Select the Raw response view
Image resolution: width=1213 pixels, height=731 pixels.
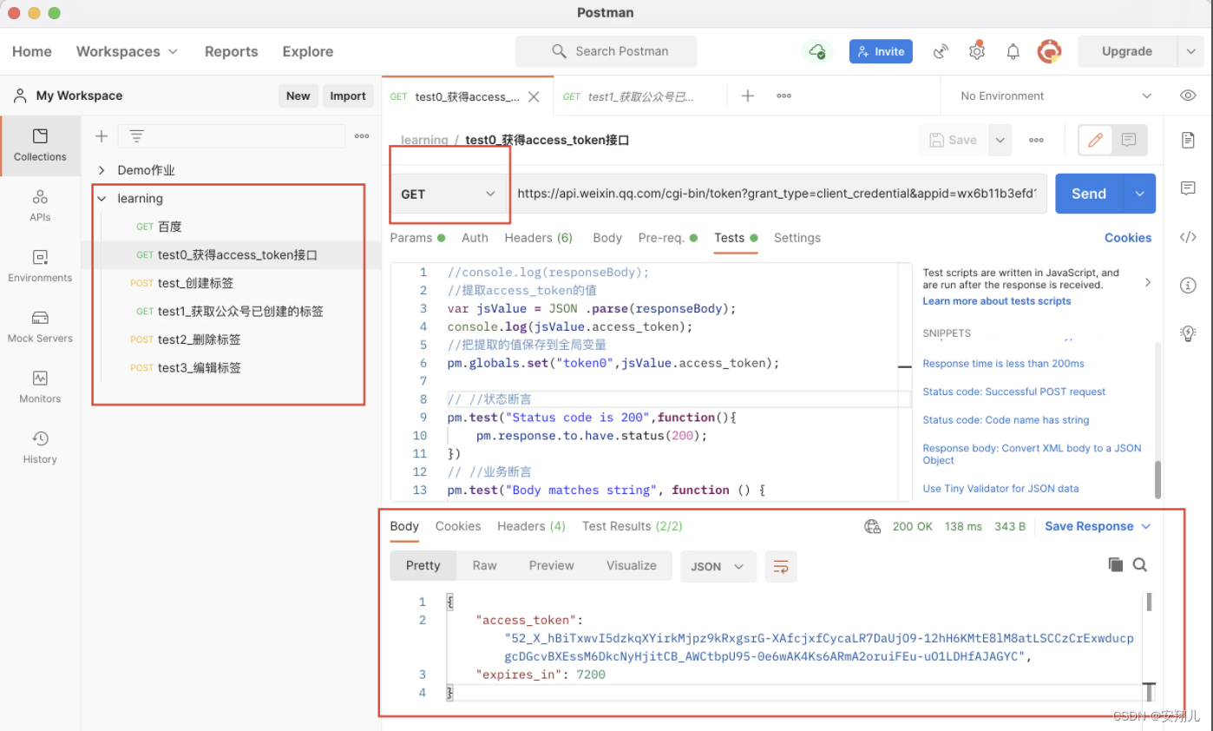[484, 565]
